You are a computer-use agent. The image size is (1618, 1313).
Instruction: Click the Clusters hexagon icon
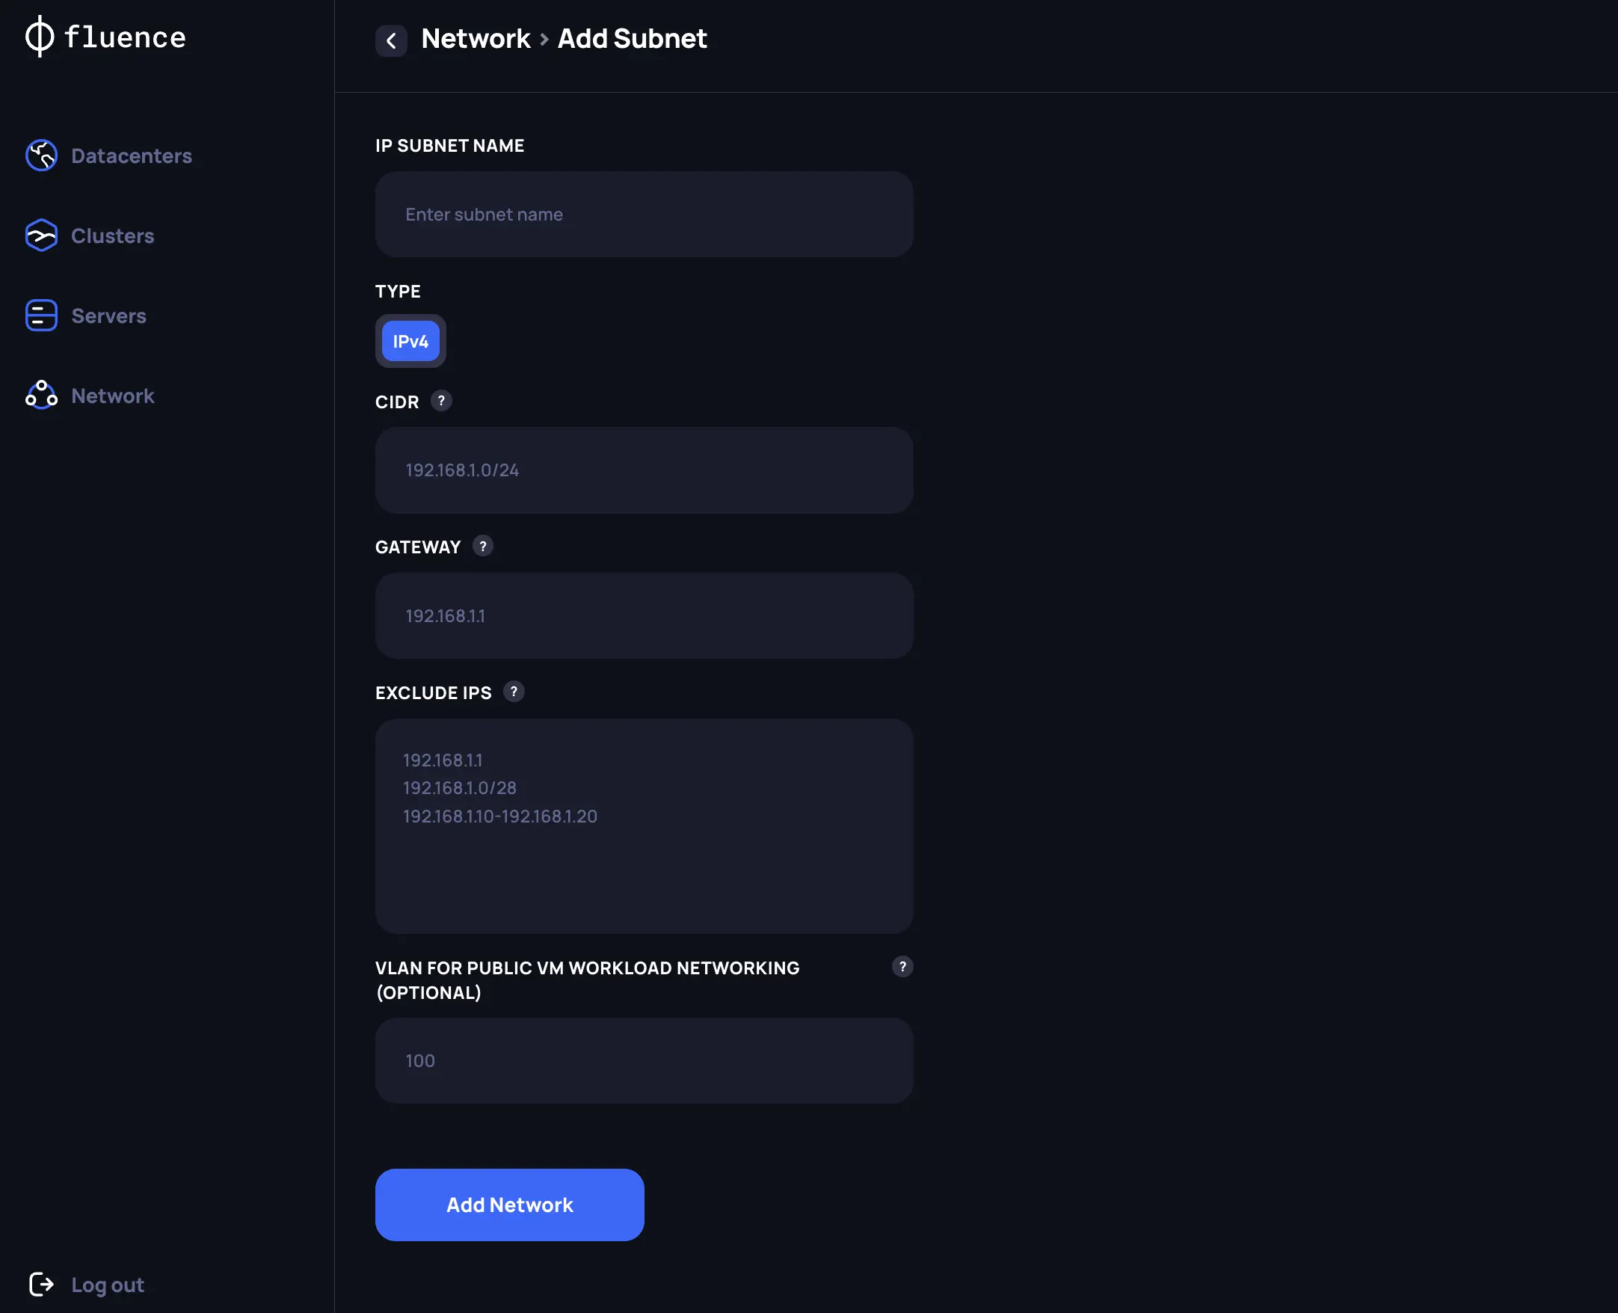point(41,236)
